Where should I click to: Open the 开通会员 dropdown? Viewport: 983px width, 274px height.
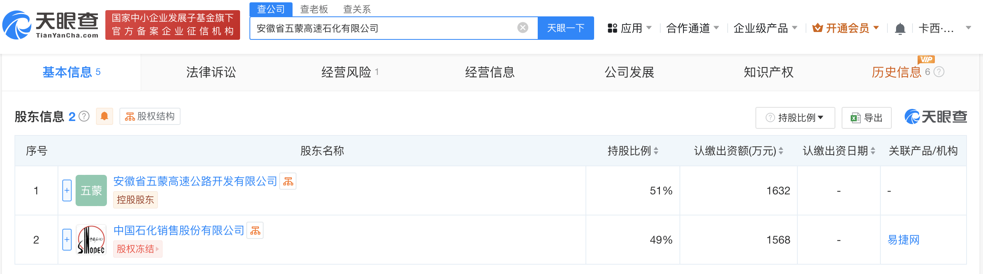[x=846, y=28]
